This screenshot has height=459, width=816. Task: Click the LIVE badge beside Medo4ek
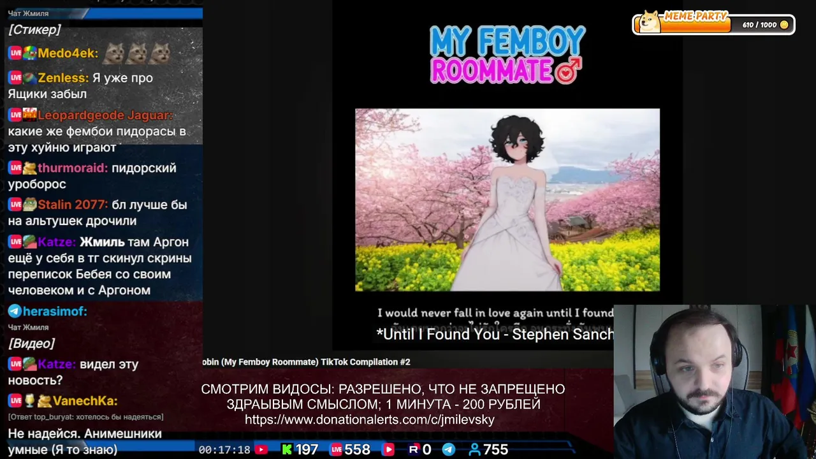click(x=15, y=53)
